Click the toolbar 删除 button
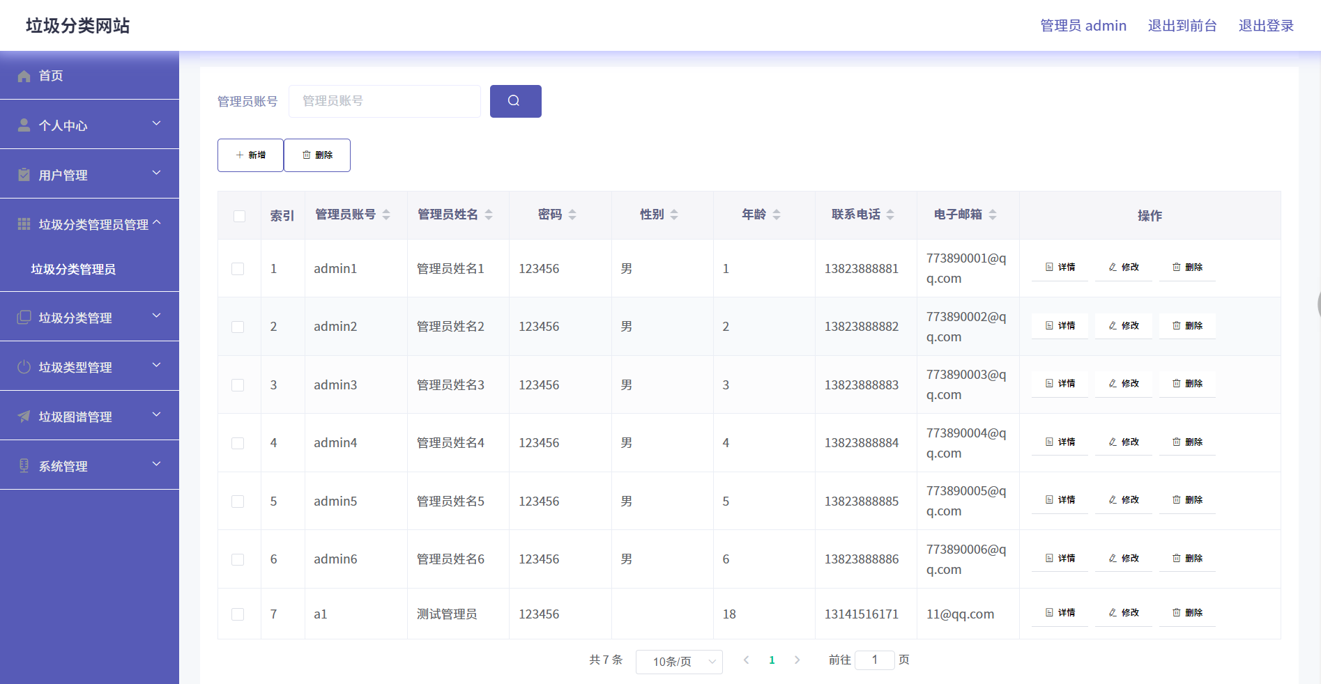1321x684 pixels. tap(317, 155)
